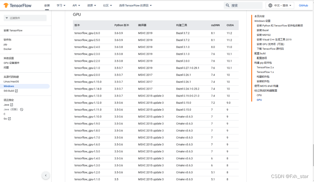Jump to 安装 Bazel section
314x182 pixels.
tap(262, 30)
